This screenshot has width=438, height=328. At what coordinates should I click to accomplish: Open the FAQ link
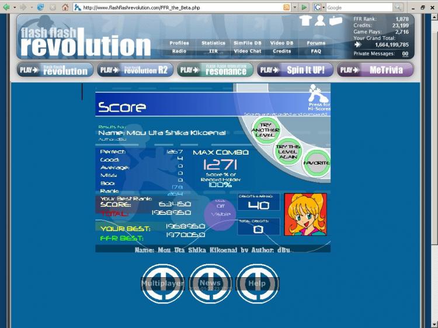316,51
